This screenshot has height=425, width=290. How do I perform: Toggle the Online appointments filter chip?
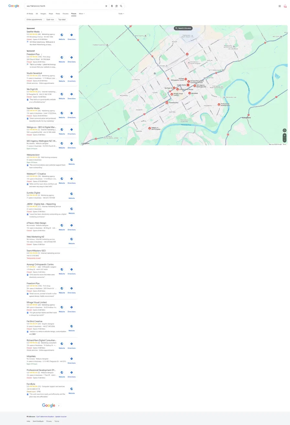pyautogui.click(x=34, y=19)
